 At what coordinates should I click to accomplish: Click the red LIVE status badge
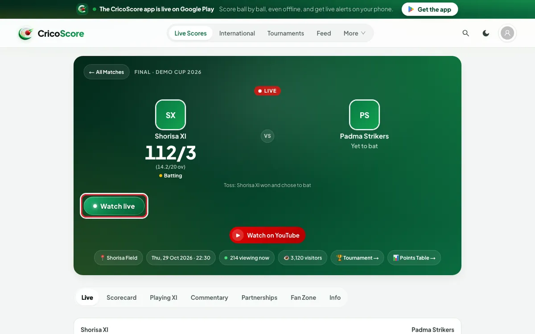267,91
